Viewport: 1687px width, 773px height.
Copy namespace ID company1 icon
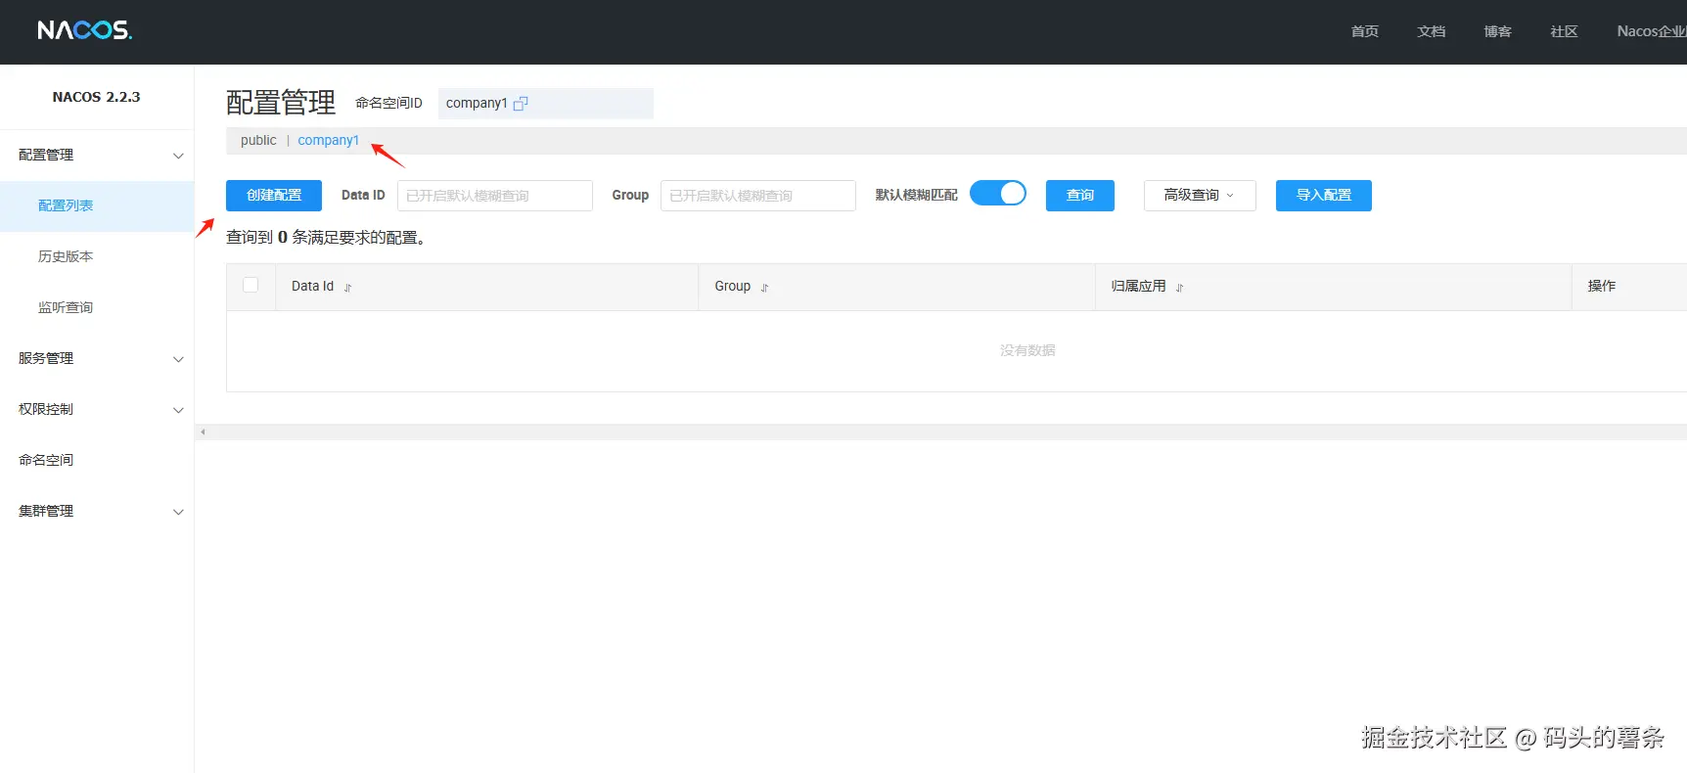pyautogui.click(x=521, y=104)
